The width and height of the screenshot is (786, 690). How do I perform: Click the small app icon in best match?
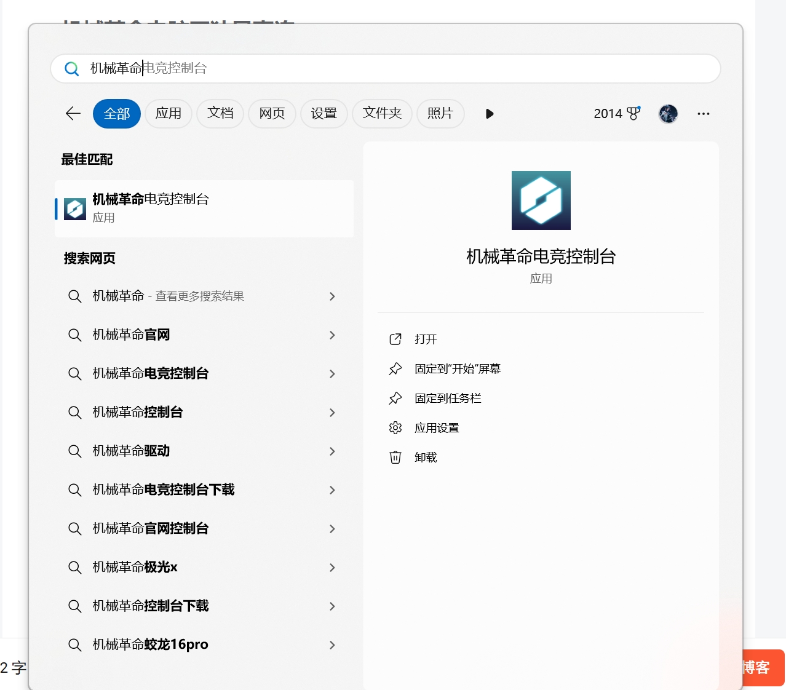(75, 209)
